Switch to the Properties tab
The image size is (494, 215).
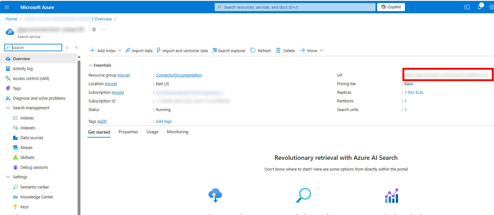pos(128,132)
